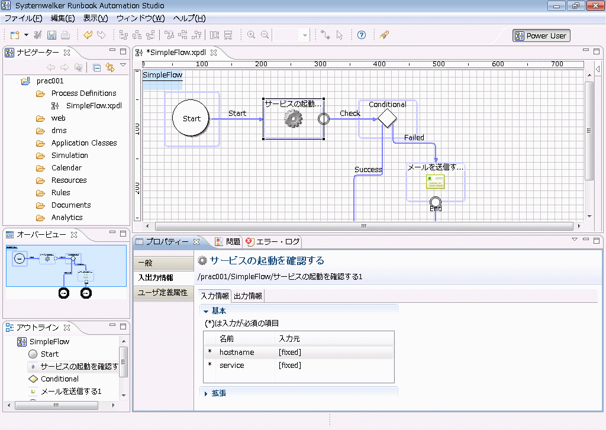606x430 pixels.
Task: Select SimpleFlow.xpdl in the Navigator tree
Action: tap(94, 105)
